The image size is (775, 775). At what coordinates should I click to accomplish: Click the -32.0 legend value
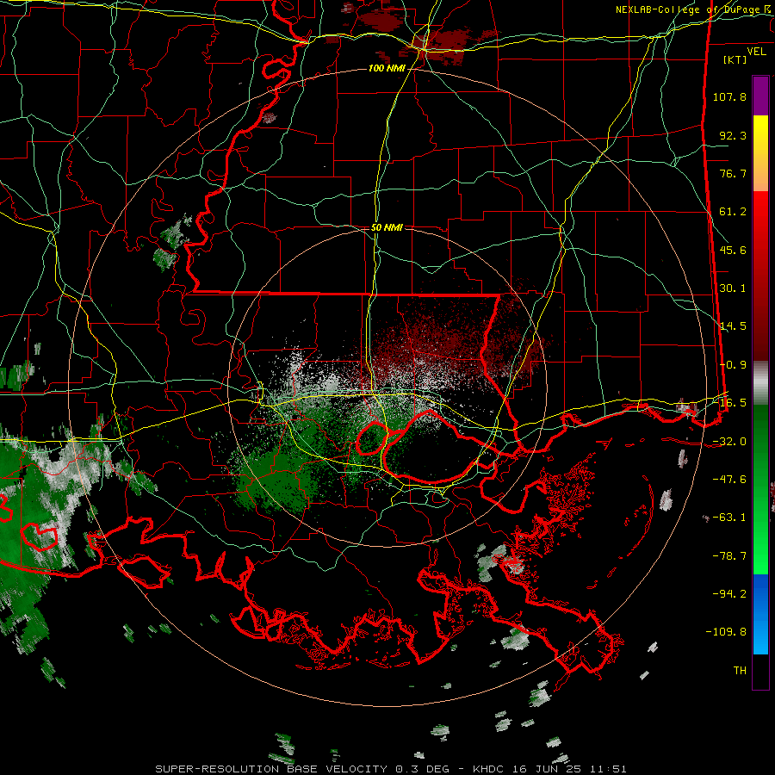[729, 442]
